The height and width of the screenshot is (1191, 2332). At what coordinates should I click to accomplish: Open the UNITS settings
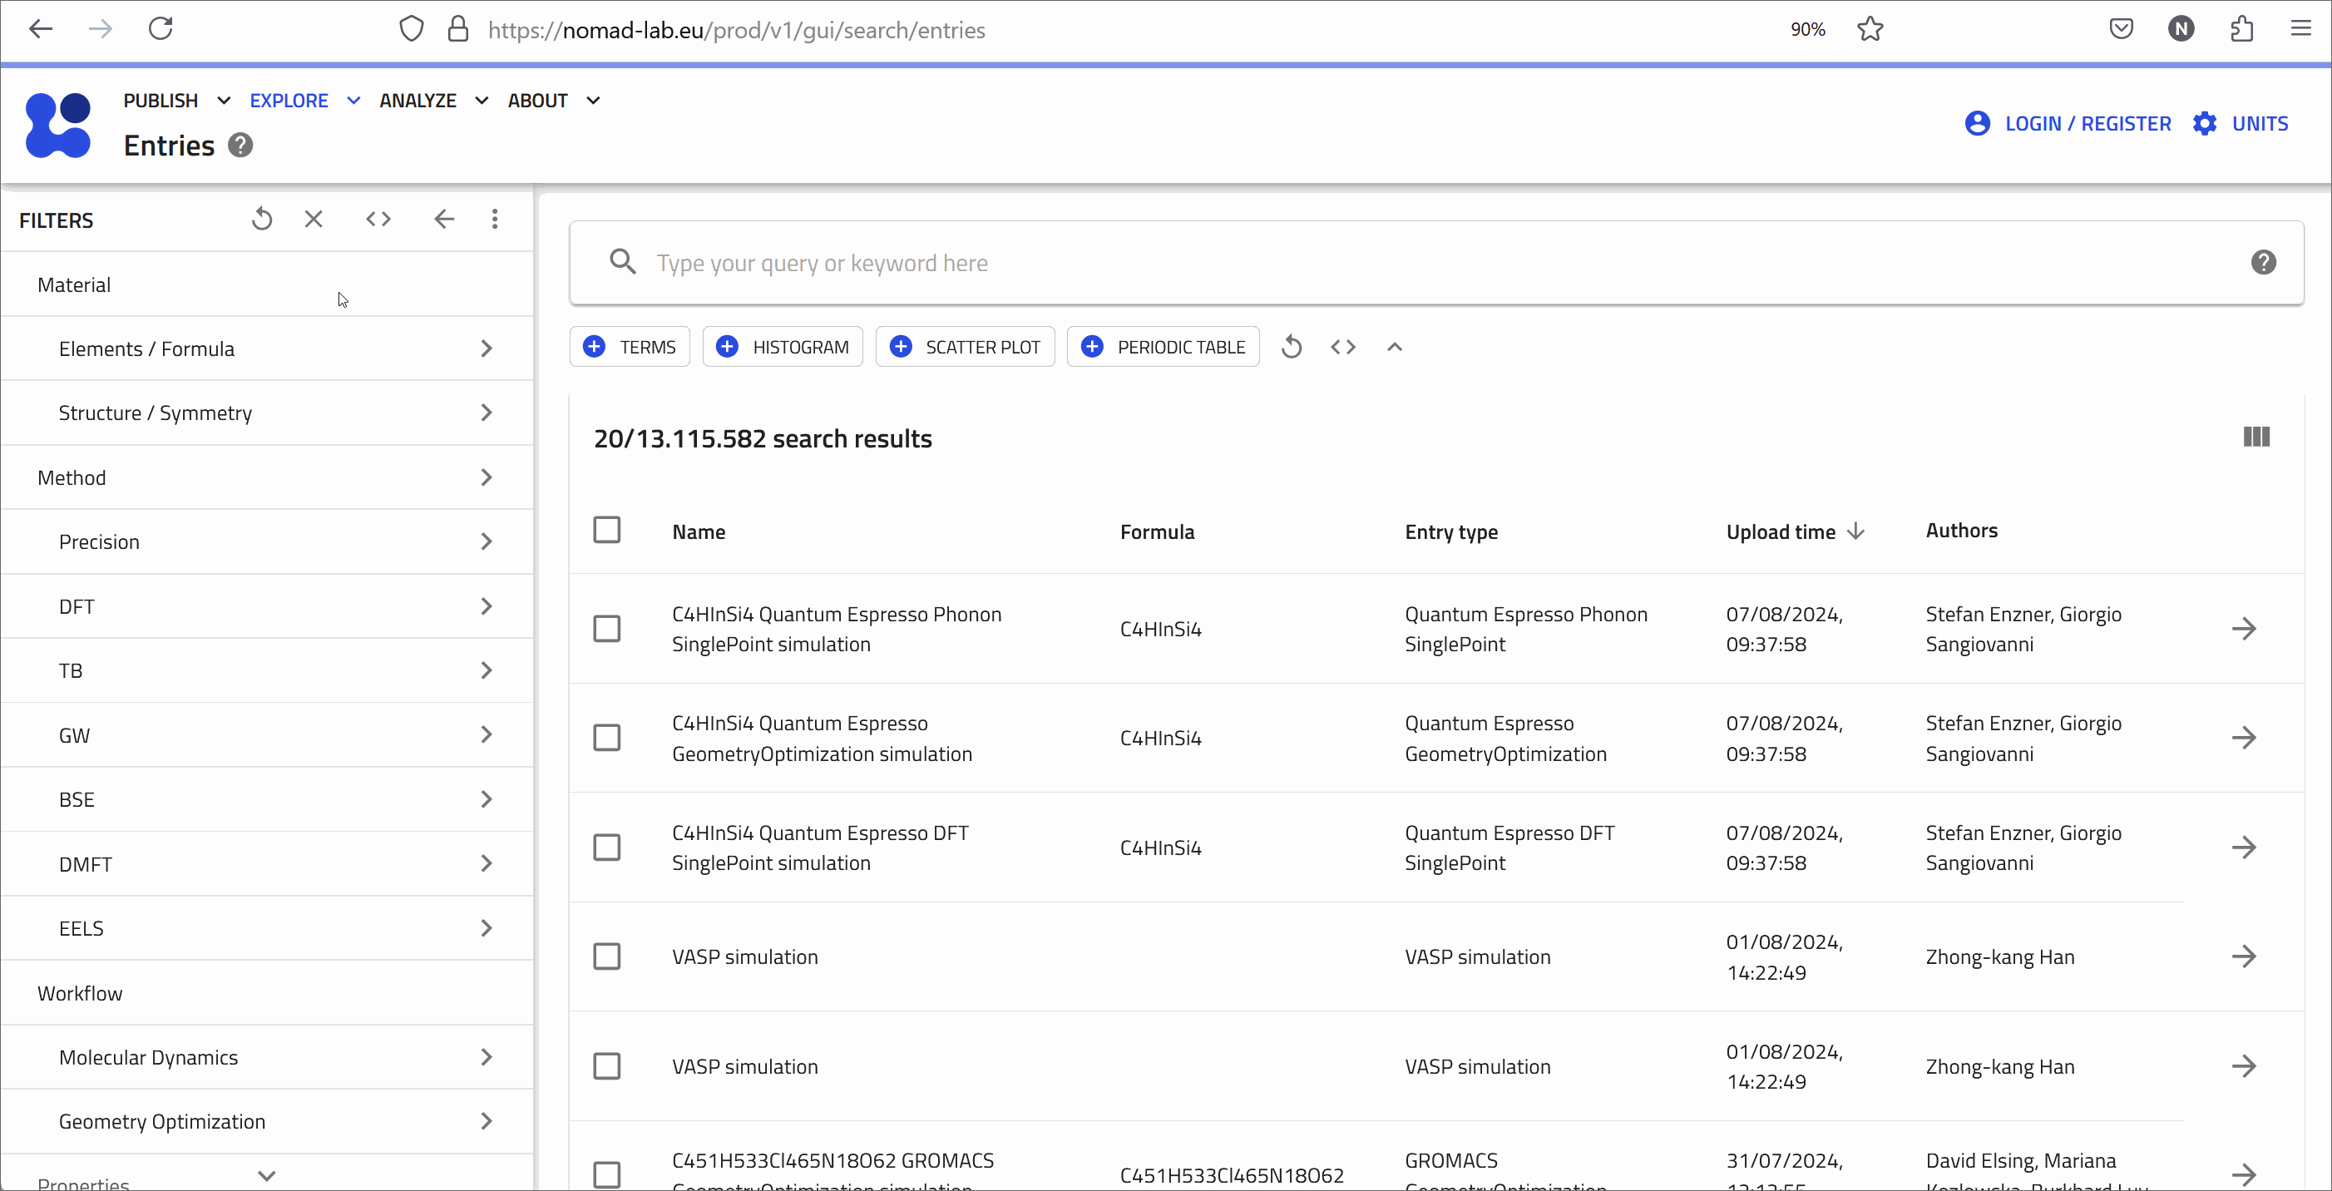coord(2241,123)
